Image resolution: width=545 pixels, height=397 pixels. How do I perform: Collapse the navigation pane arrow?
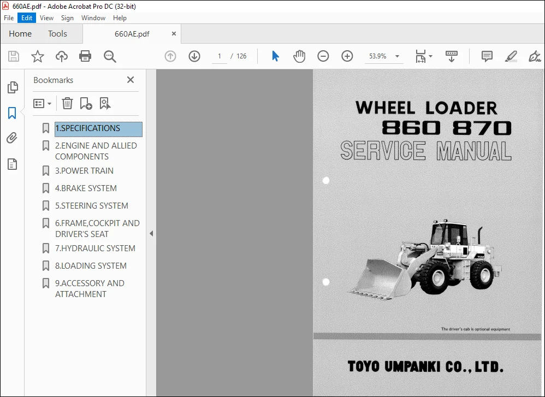click(x=151, y=234)
